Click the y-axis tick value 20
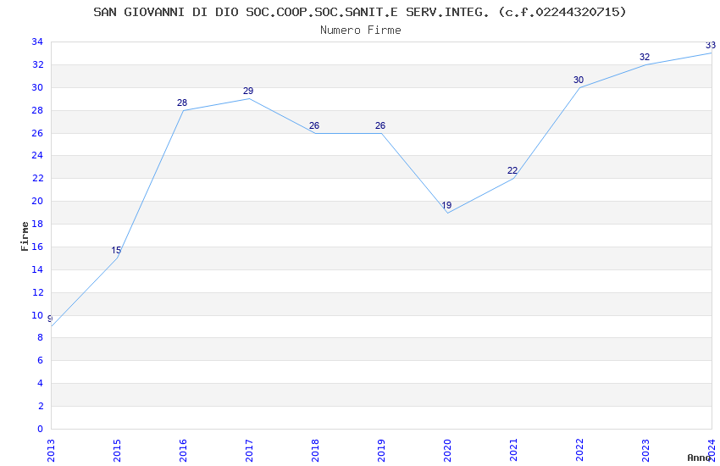This screenshot has height=466, width=720. (x=37, y=201)
